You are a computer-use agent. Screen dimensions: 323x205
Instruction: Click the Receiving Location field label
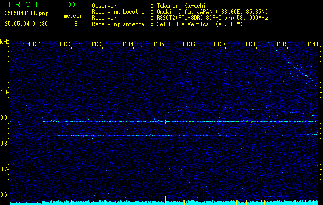(120, 12)
